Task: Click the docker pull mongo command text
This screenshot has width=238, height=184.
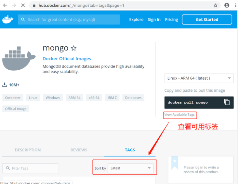Action: coord(188,102)
